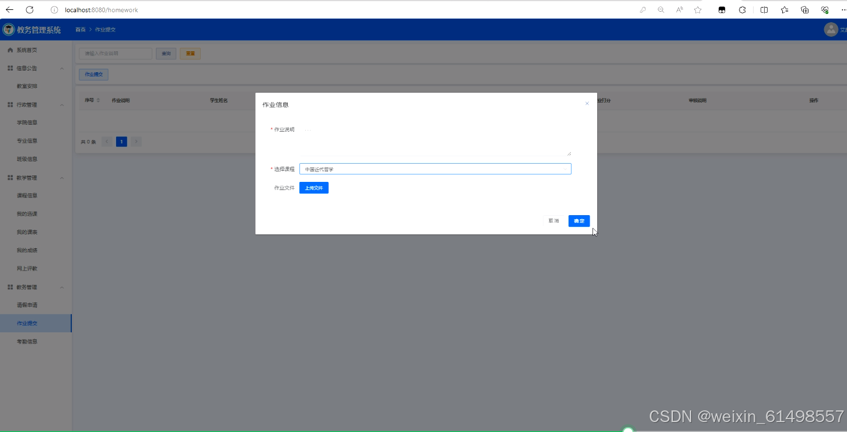
Task: Click the sort arrows on 序号 column
Action: pyautogui.click(x=99, y=100)
